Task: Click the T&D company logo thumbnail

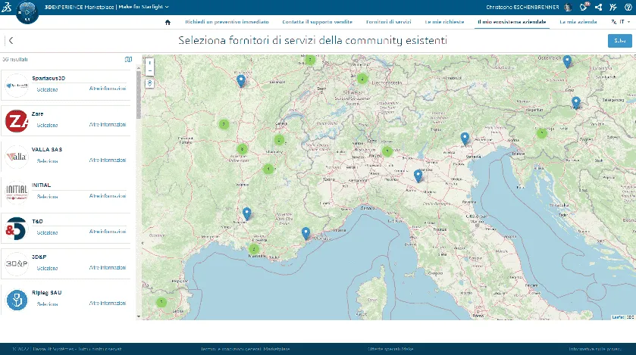Action: [16, 229]
